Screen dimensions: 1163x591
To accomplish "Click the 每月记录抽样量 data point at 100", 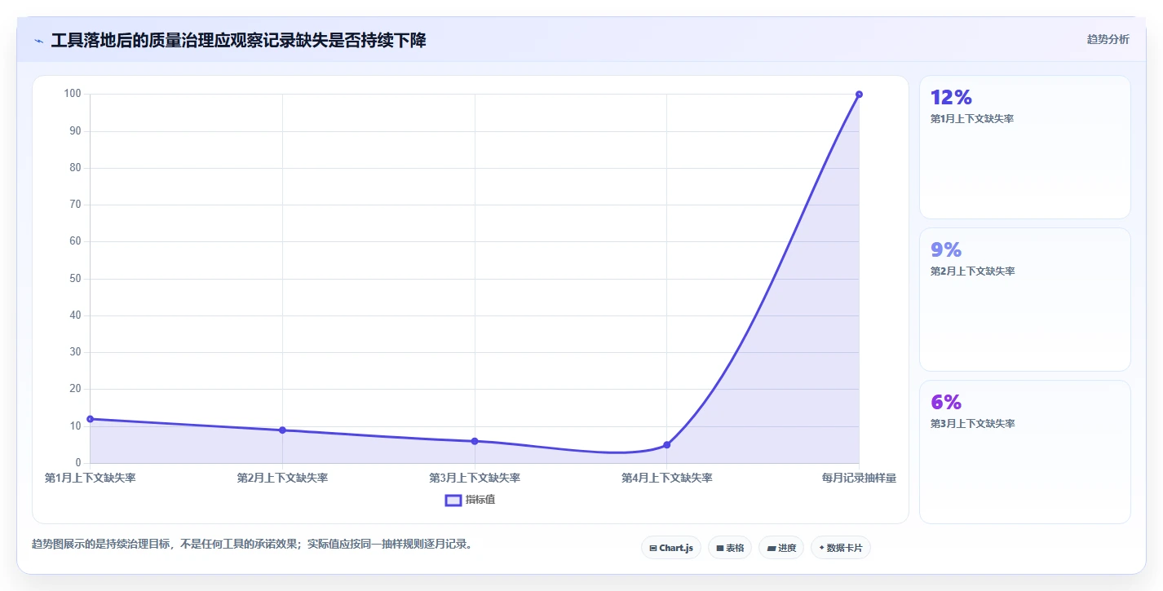I will tap(859, 95).
